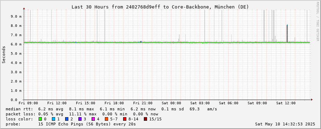Viewport: 321px width, 129px height.
Task: Click the graph title text
Action: tap(160, 7)
